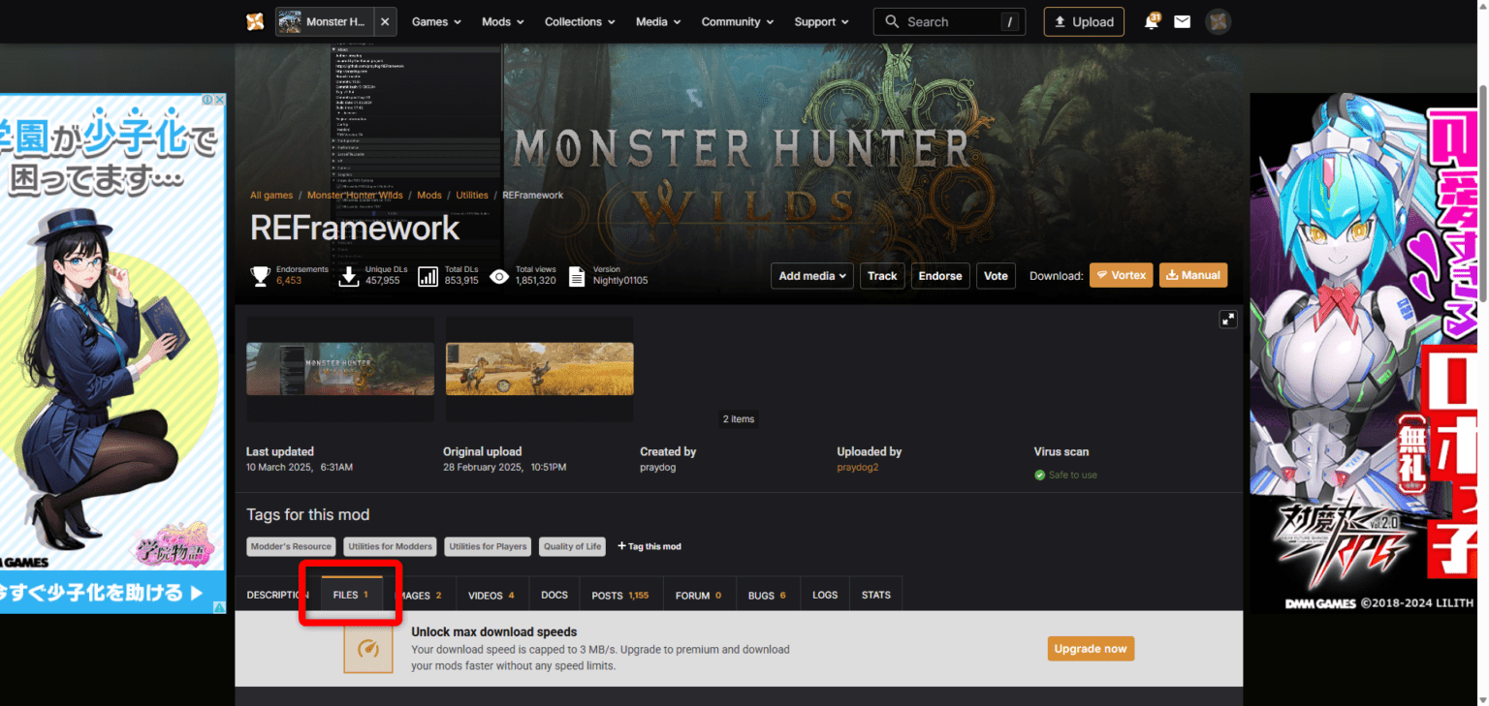Screen dimensions: 1489x706
Task: Open the user profile avatar
Action: [x=1218, y=21]
